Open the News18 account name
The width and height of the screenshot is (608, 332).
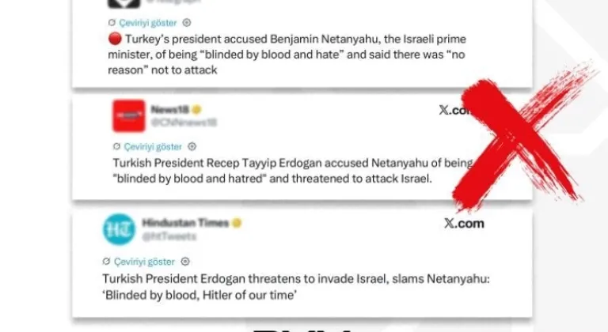click(169, 110)
